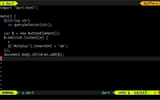Click the column number 1 indicator

155,93
